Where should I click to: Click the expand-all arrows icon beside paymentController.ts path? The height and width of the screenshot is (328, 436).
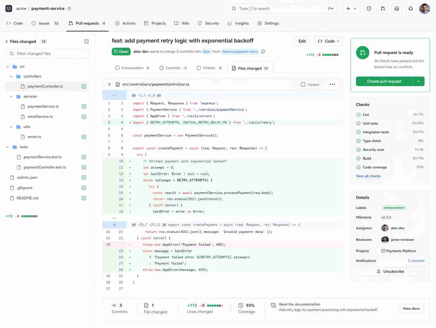tap(109, 85)
